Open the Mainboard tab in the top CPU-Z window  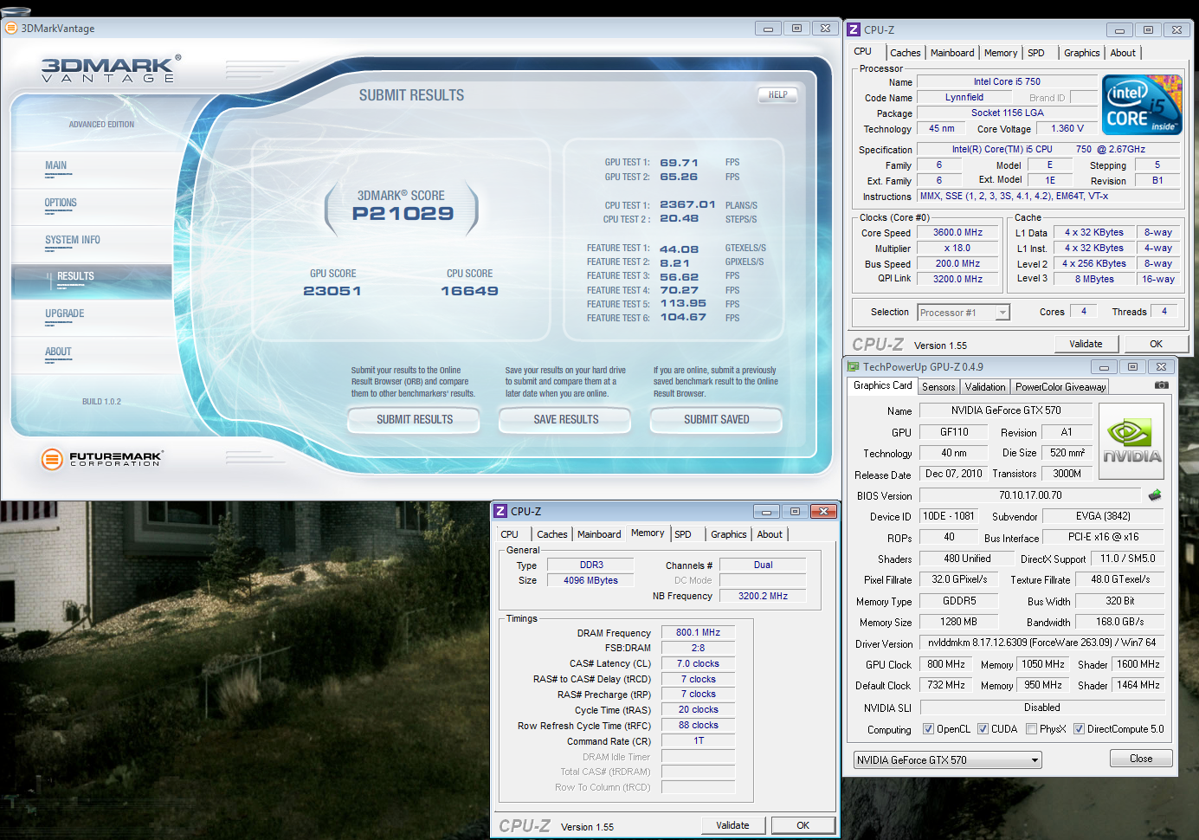click(952, 53)
